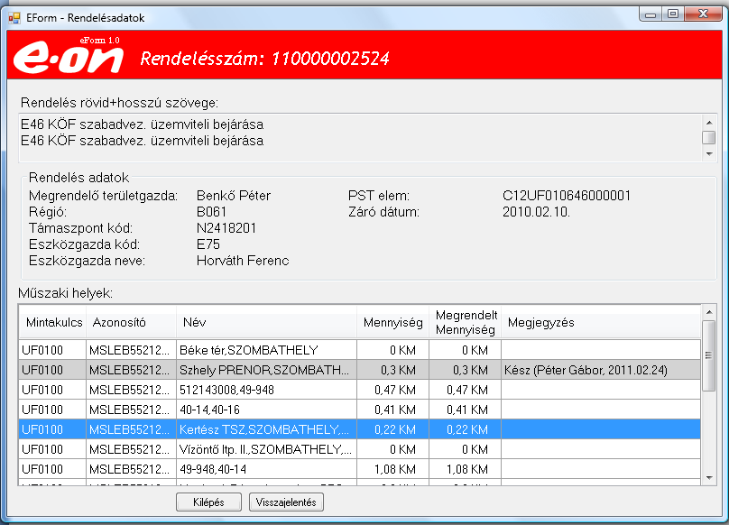This screenshot has height=525, width=729.
Task: Click the PST elem value C12UF010646000001
Action: click(567, 196)
